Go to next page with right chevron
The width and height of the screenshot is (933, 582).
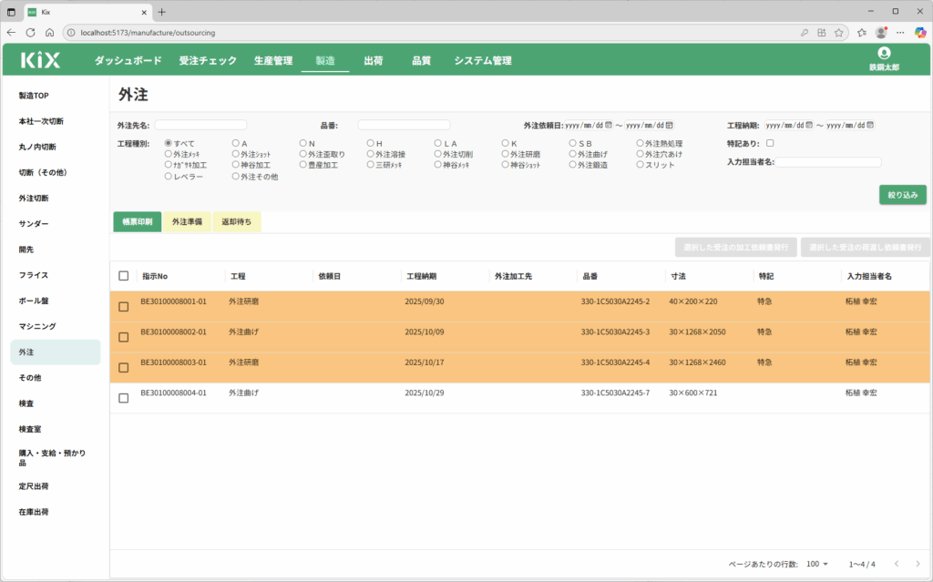point(918,564)
